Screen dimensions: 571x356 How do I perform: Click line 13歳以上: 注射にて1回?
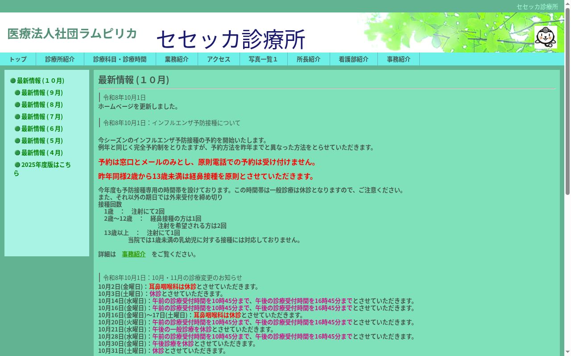coord(142,233)
